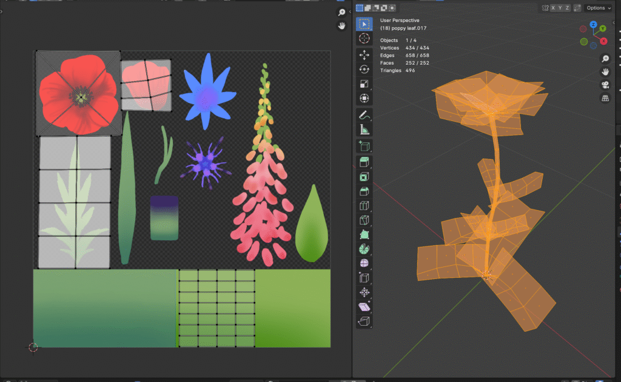Select the Move tool
This screenshot has height=382, width=621.
click(364, 55)
